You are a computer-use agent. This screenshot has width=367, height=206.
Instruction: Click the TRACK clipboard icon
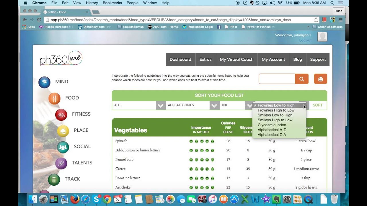pyautogui.click(x=54, y=180)
